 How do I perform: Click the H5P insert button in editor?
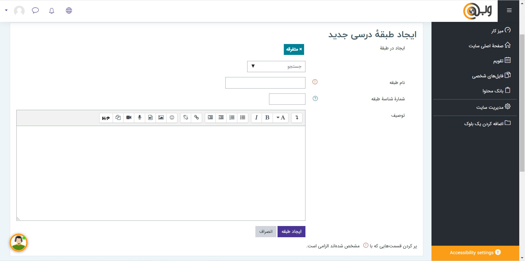pos(106,118)
